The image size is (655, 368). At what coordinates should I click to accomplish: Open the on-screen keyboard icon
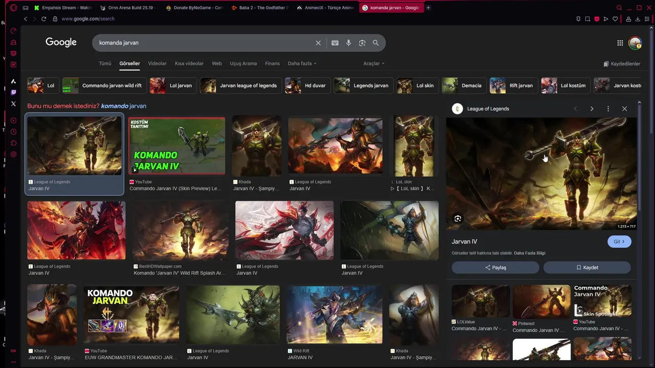click(x=335, y=43)
